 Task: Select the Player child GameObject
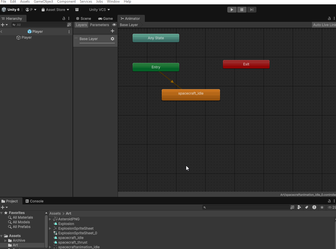click(x=27, y=38)
